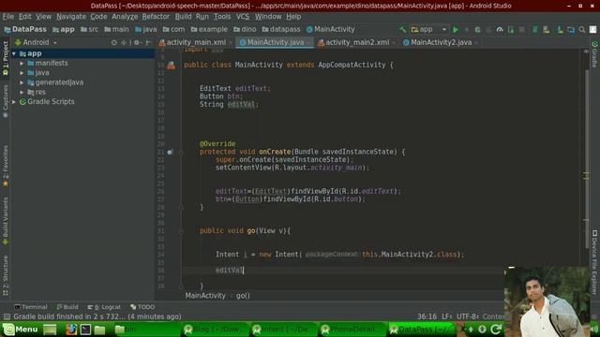Switch to the activity_main2.xml tab

coord(353,42)
